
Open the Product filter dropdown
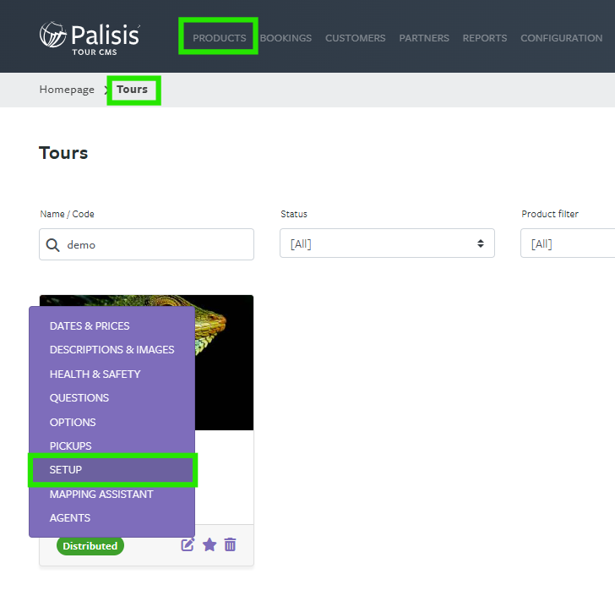click(x=568, y=243)
